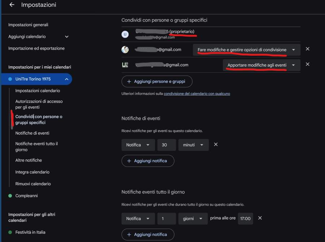
Task: Click the UniTre Torino 1975 color dot
Action: [10, 79]
